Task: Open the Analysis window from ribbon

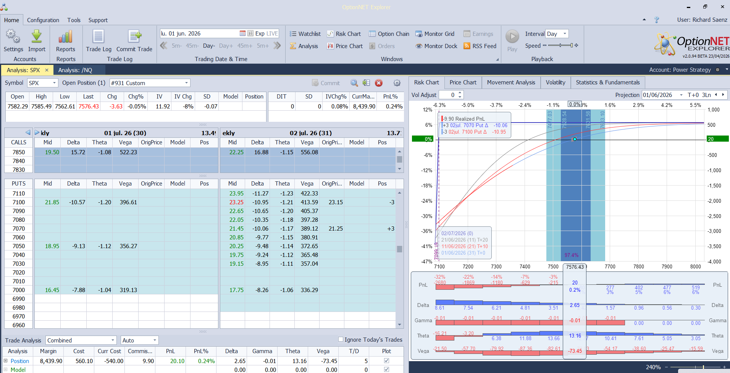Action: pos(304,46)
